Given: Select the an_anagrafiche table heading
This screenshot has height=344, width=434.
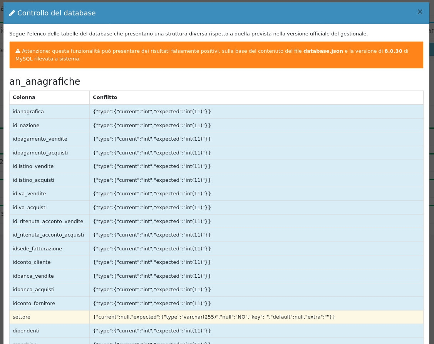Looking at the screenshot, I should pos(45,82).
